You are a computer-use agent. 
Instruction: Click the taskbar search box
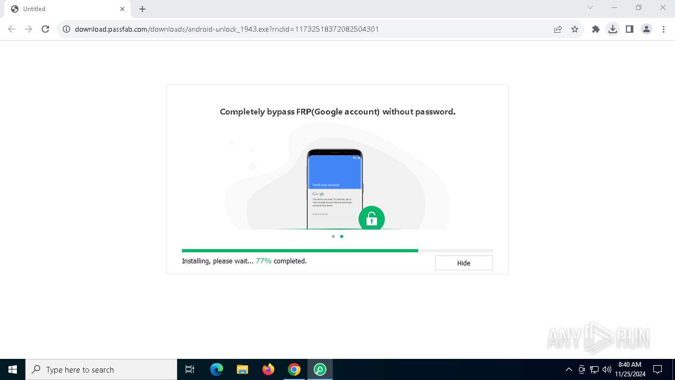[x=101, y=369]
